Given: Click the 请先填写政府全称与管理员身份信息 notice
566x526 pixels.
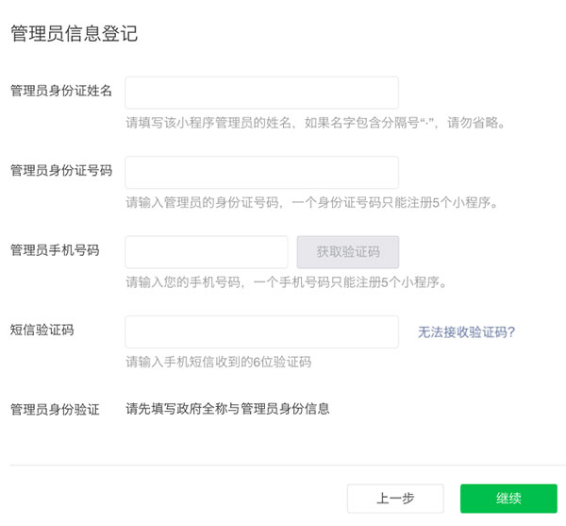Looking at the screenshot, I should coord(227,409).
